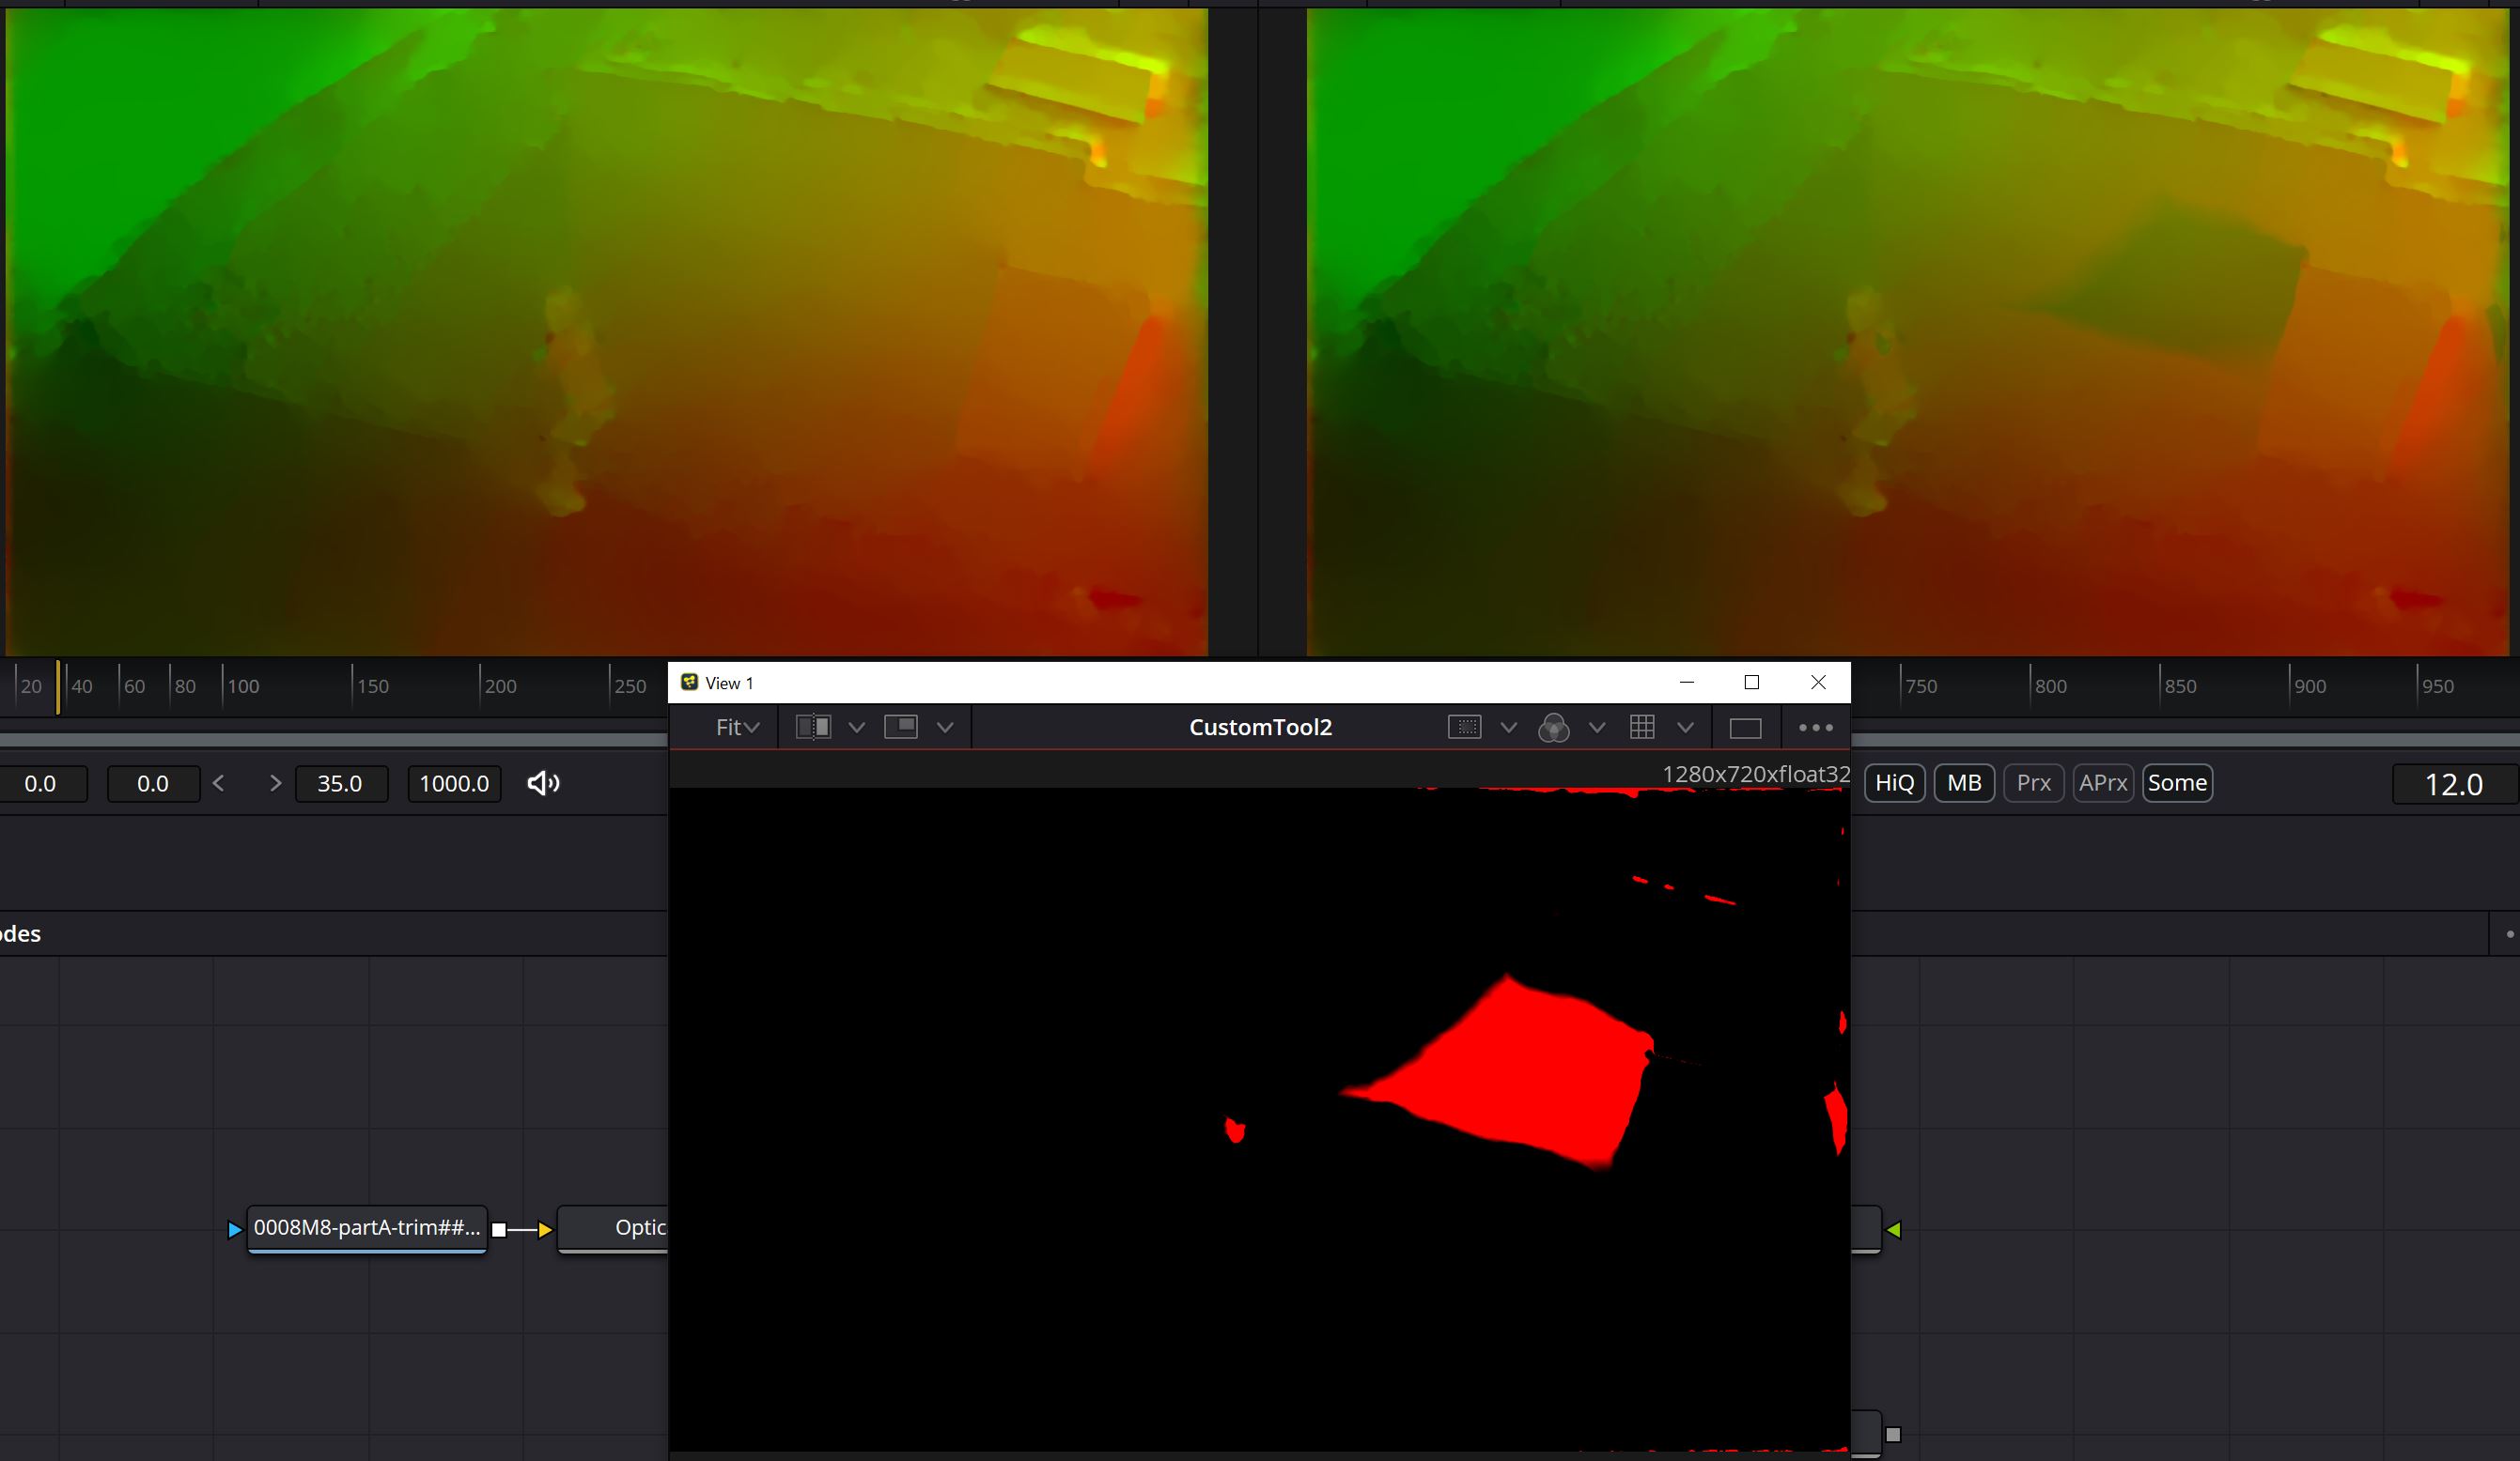Screen dimensions: 2520x1461
Task: Edit the 35.0 render end field
Action: (340, 783)
